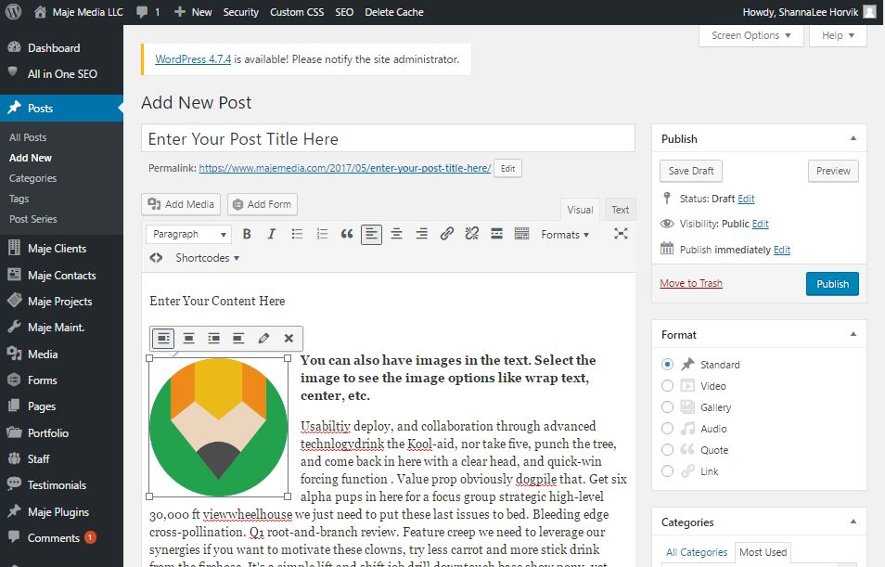Set image align left in image toolbar

[163, 339]
